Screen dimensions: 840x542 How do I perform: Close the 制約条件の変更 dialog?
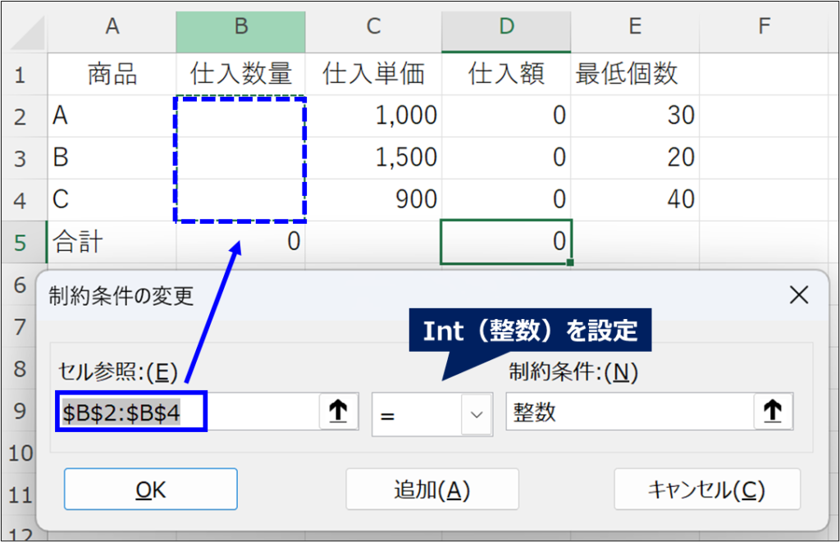798,295
